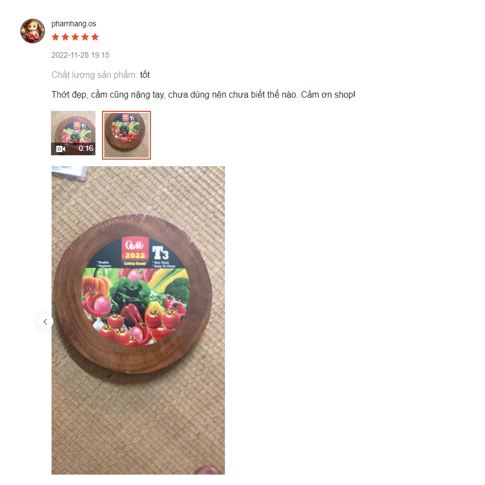Open the phamhang.os doll avatar picture
Viewport: 485px width, 485px height.
click(32, 31)
